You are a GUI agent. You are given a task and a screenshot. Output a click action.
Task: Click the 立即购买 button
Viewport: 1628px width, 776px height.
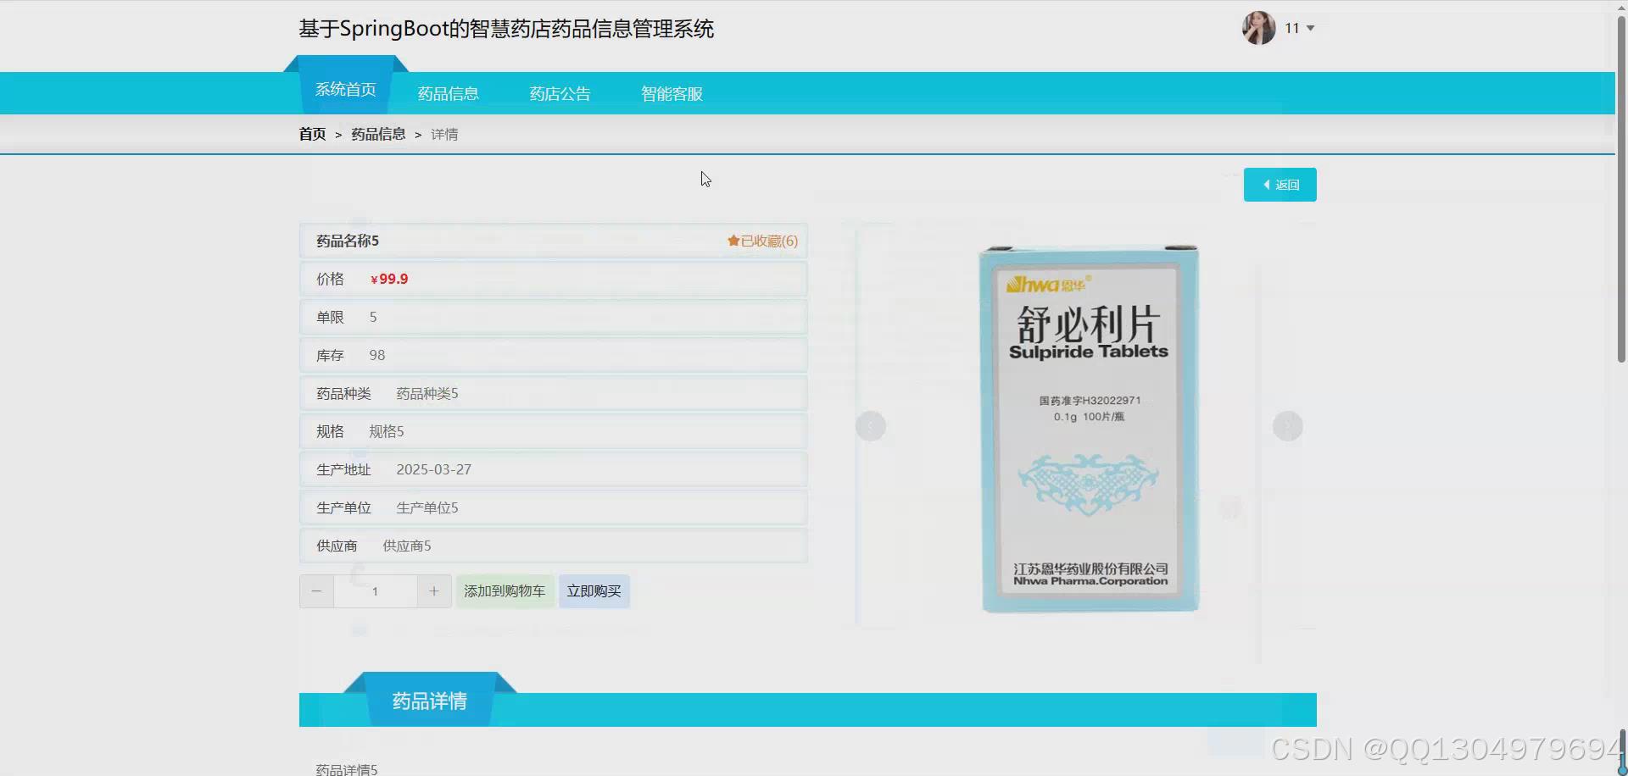(x=594, y=590)
